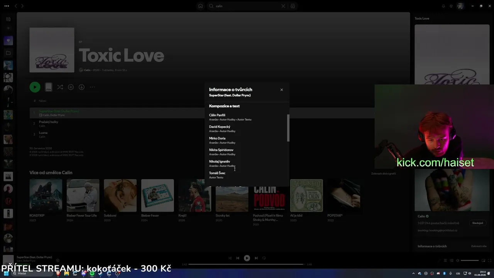Skip to previous track
This screenshot has height=278, width=494.
pyautogui.click(x=238, y=258)
